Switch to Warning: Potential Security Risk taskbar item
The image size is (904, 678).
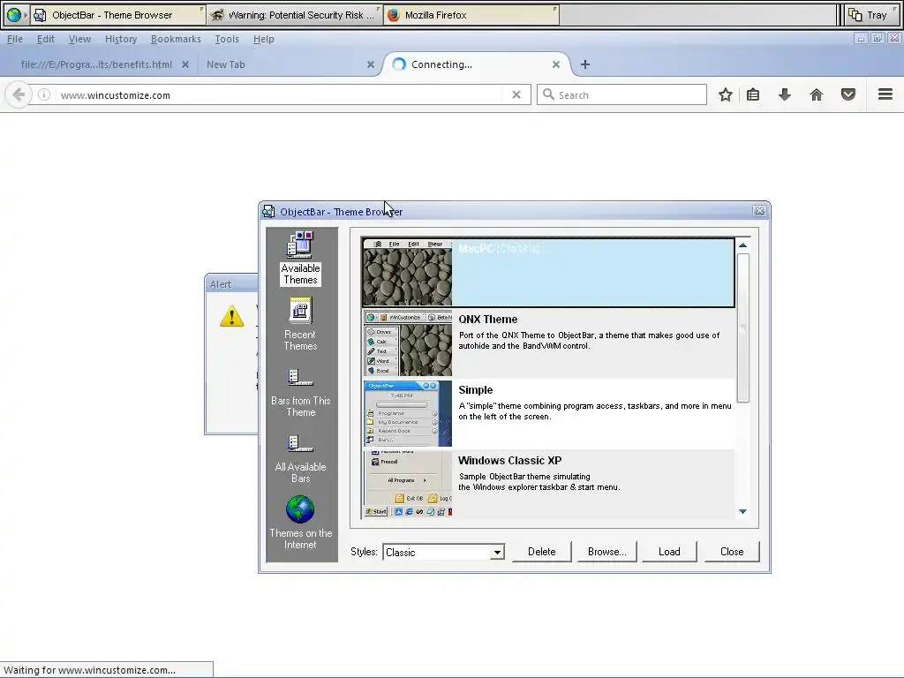pos(295,15)
